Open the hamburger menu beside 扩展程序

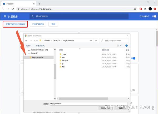[5, 16]
